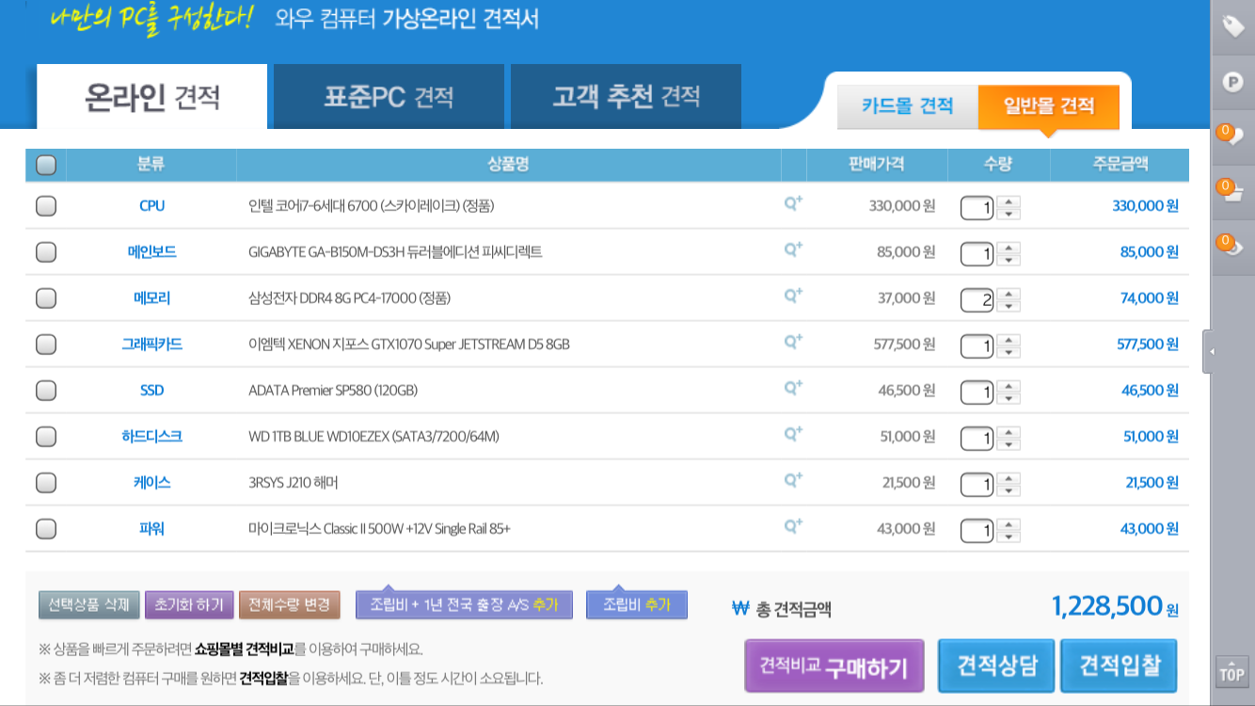Check the select-all checkbox in table header
This screenshot has width=1255, height=706.
pos(45,166)
